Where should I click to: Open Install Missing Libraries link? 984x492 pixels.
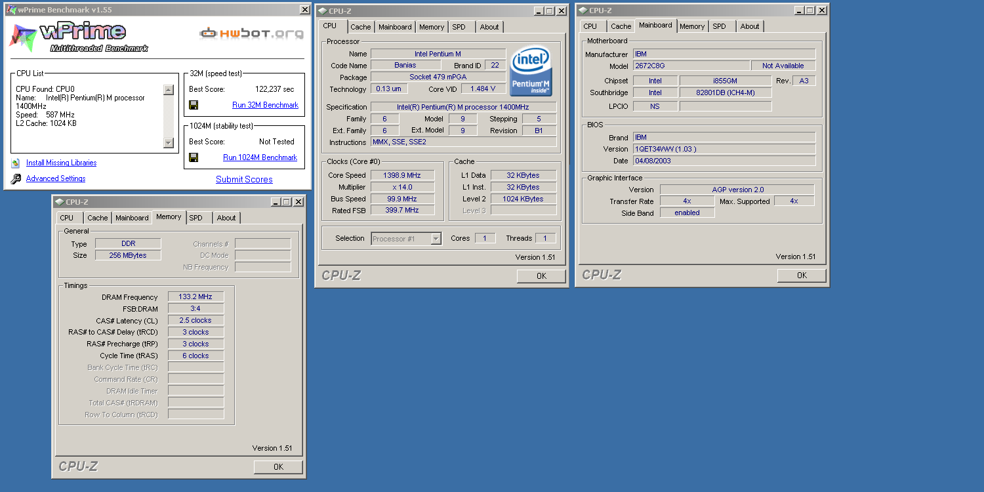(x=61, y=163)
